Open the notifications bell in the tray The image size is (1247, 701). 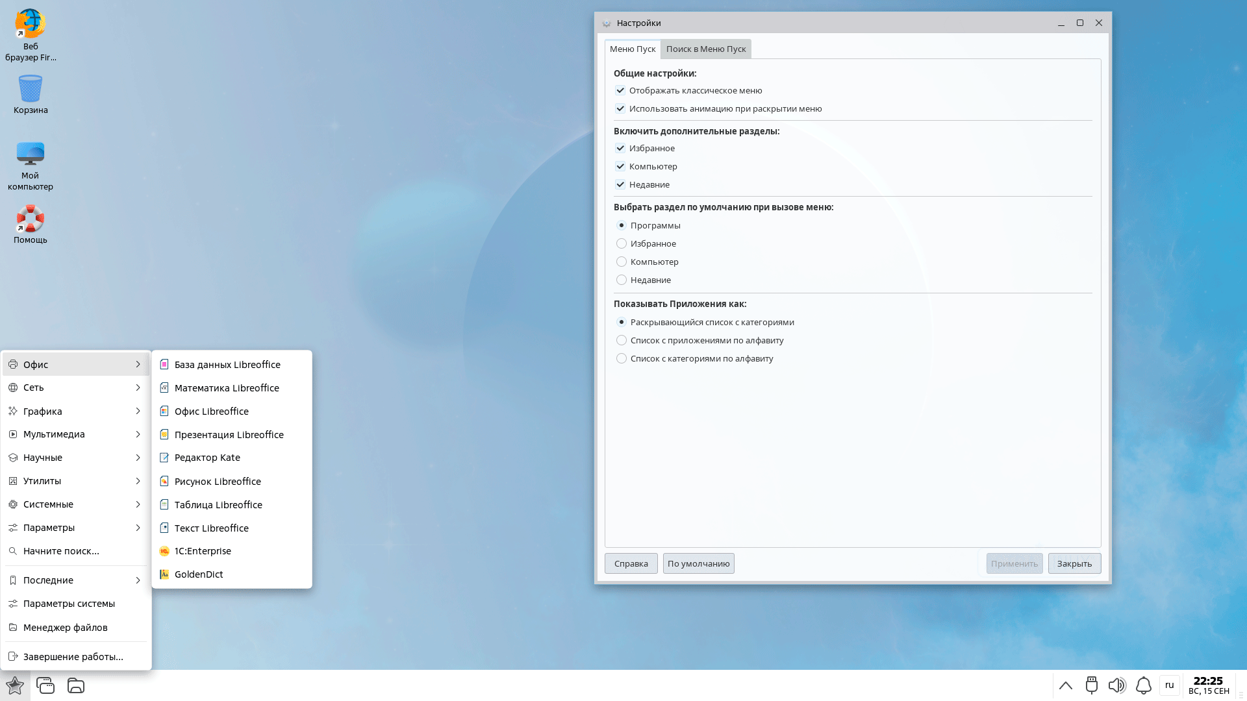pos(1143,685)
